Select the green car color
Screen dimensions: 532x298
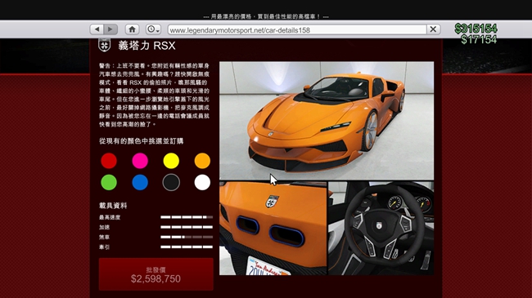pyautogui.click(x=109, y=183)
